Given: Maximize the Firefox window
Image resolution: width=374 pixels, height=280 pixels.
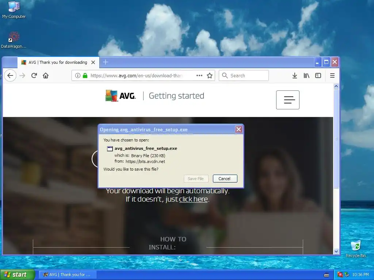Looking at the screenshot, I should [326, 62].
